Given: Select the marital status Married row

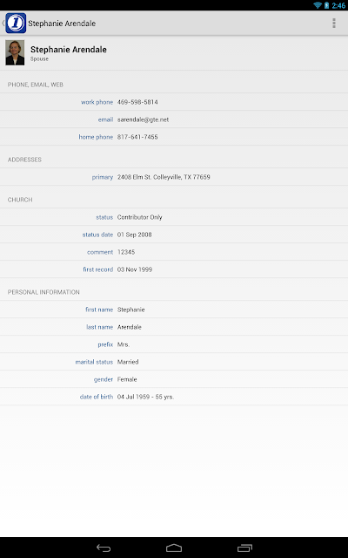Looking at the screenshot, I should 174,362.
